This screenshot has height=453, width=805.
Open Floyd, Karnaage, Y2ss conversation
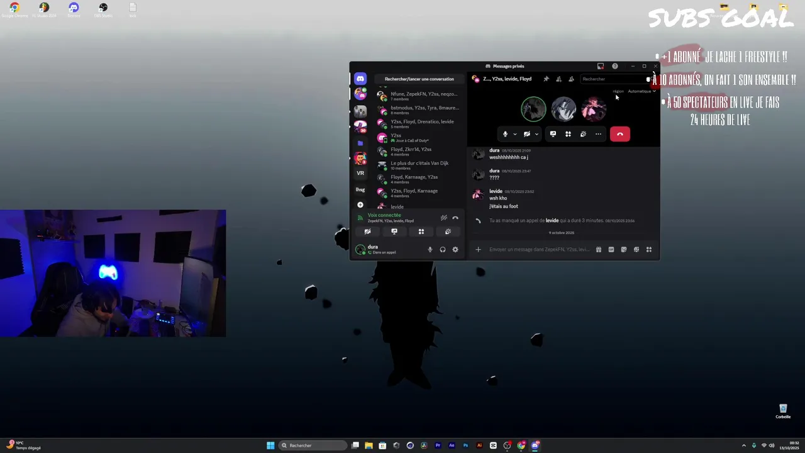click(x=419, y=179)
